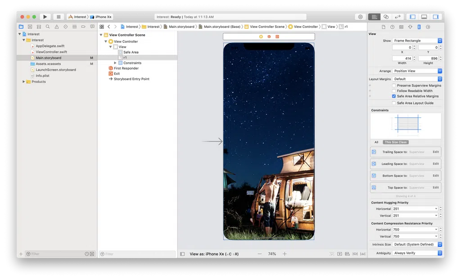Expand the Constraints item in outline
Image resolution: width=461 pixels, height=280 pixels.
(x=115, y=63)
